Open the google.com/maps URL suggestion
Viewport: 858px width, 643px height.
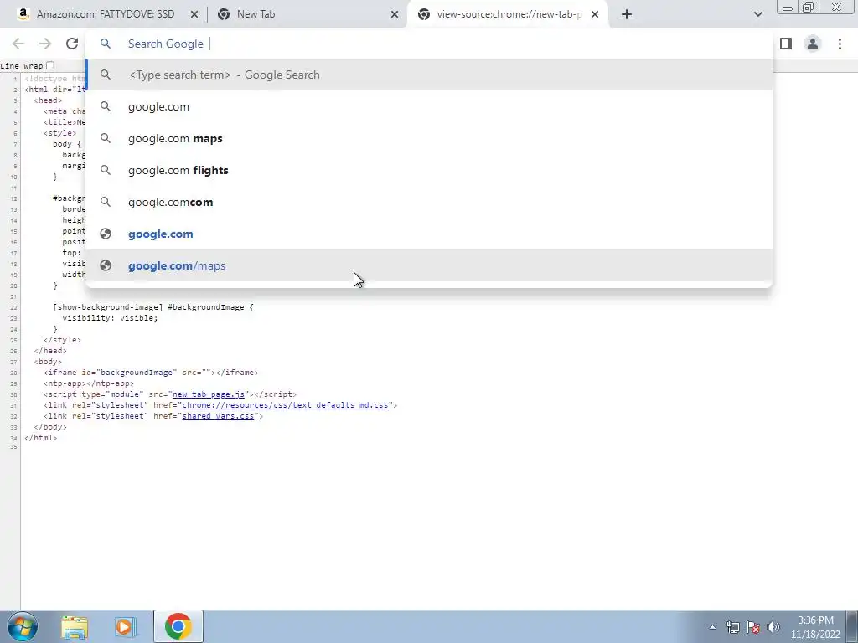click(x=430, y=265)
